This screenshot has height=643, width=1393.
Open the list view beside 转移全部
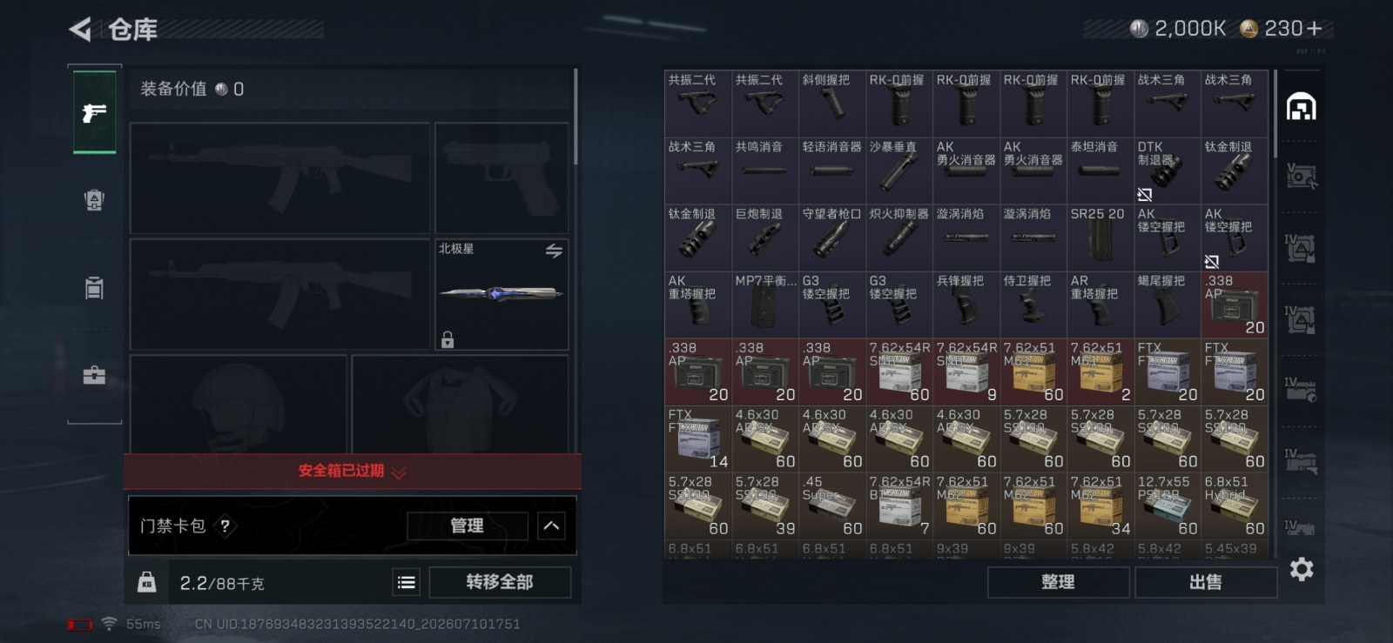click(x=407, y=583)
